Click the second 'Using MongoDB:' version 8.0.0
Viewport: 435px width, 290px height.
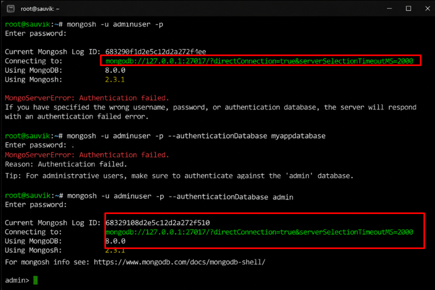tap(116, 241)
